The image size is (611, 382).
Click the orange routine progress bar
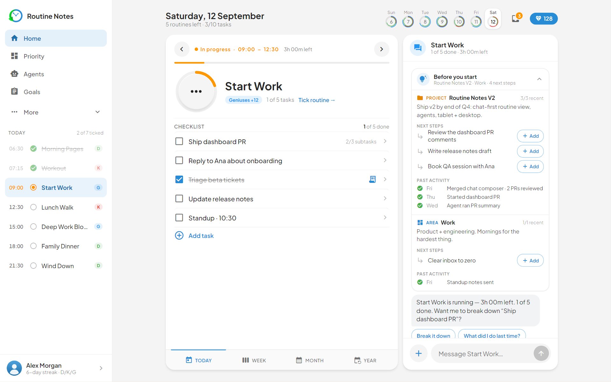189,63
